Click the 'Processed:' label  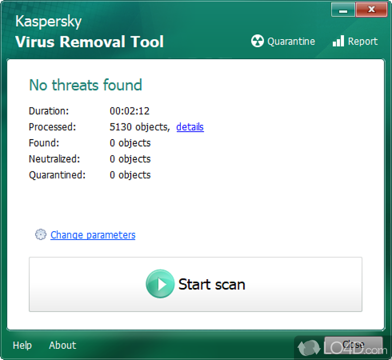click(52, 127)
